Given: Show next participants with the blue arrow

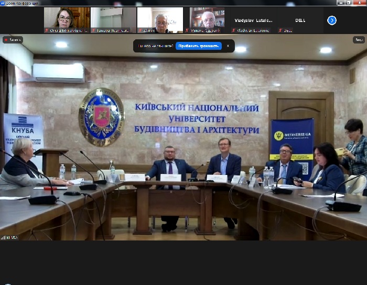Looking at the screenshot, I should click(331, 20).
